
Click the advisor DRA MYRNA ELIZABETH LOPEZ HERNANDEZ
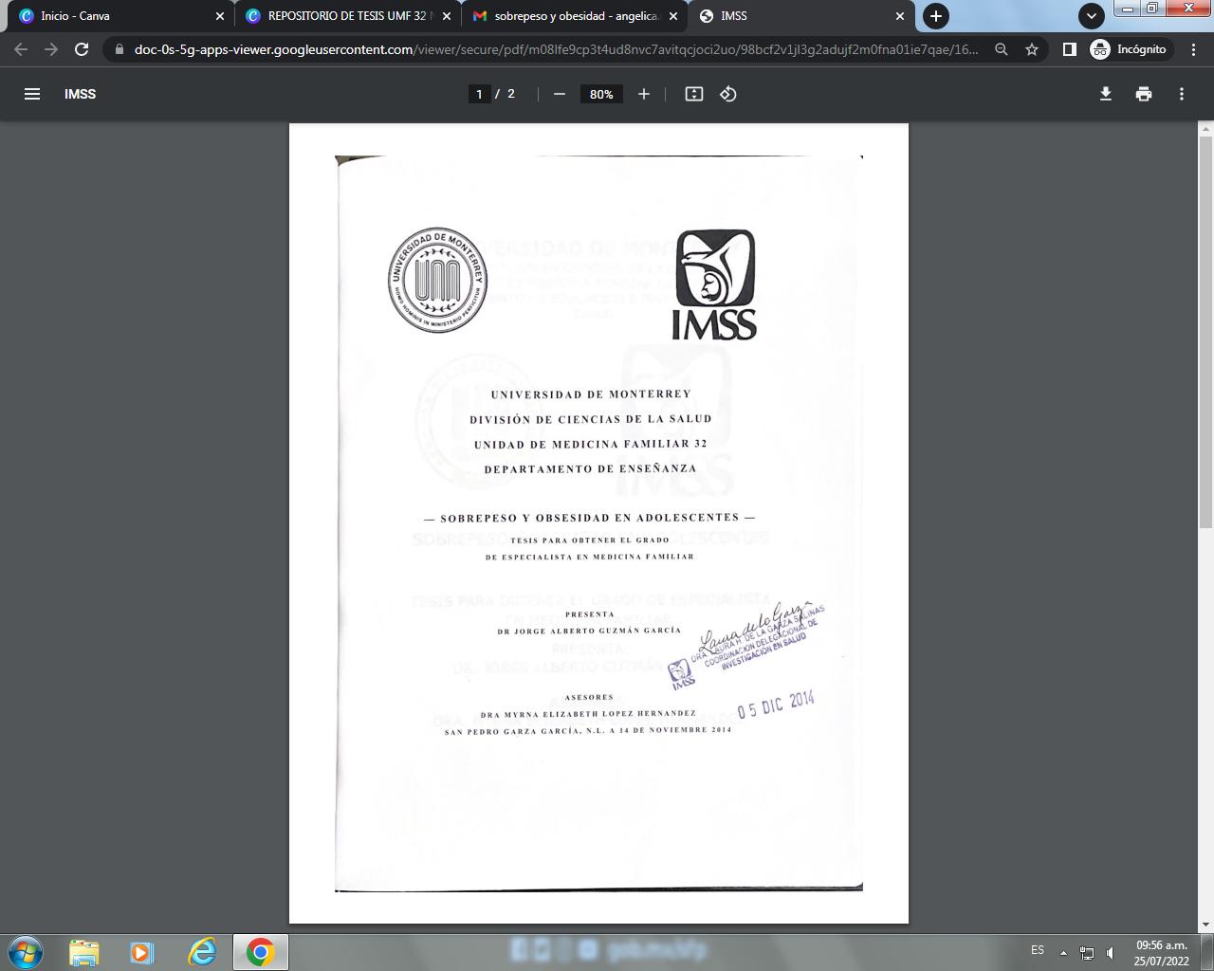588,714
